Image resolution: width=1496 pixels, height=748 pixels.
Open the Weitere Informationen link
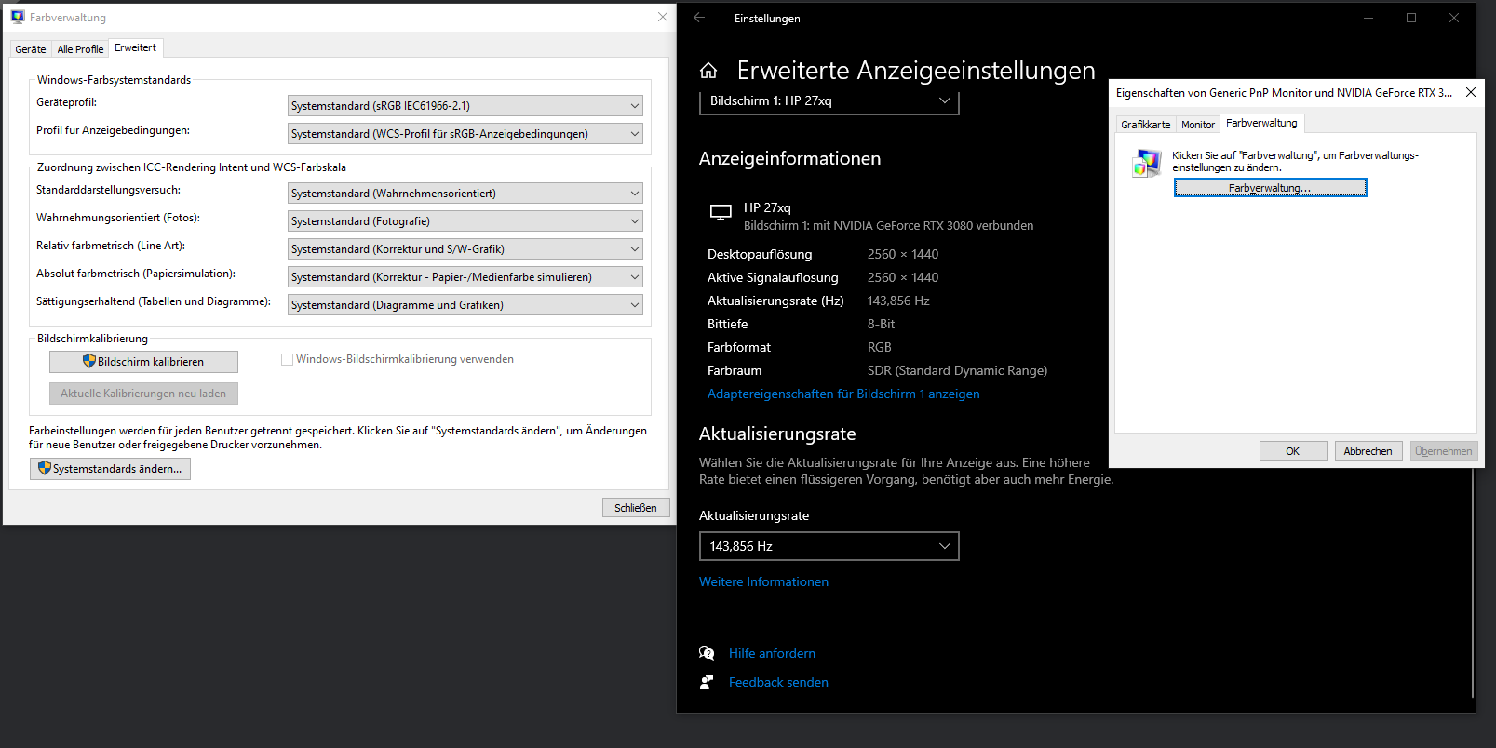coord(763,581)
